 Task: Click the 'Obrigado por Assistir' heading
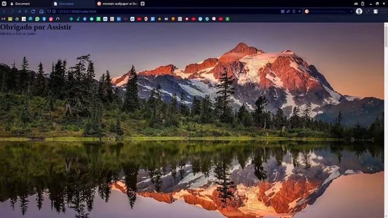(x=36, y=27)
